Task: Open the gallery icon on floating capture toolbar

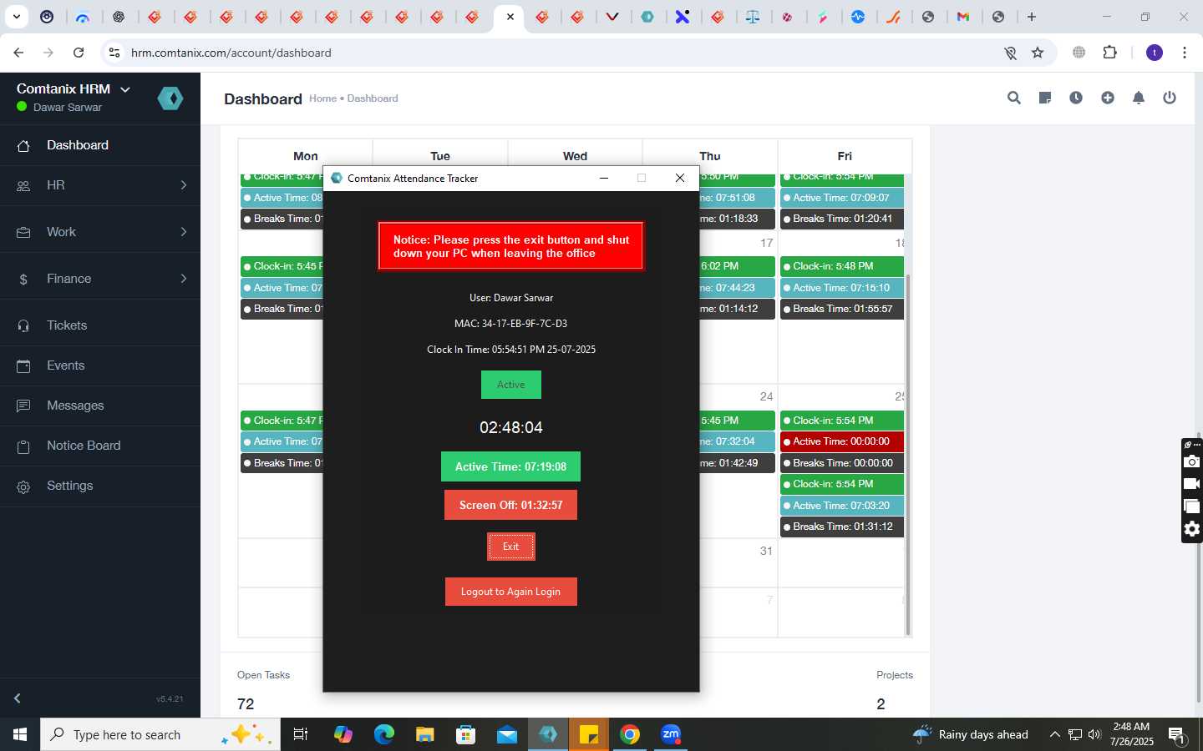Action: click(1192, 506)
